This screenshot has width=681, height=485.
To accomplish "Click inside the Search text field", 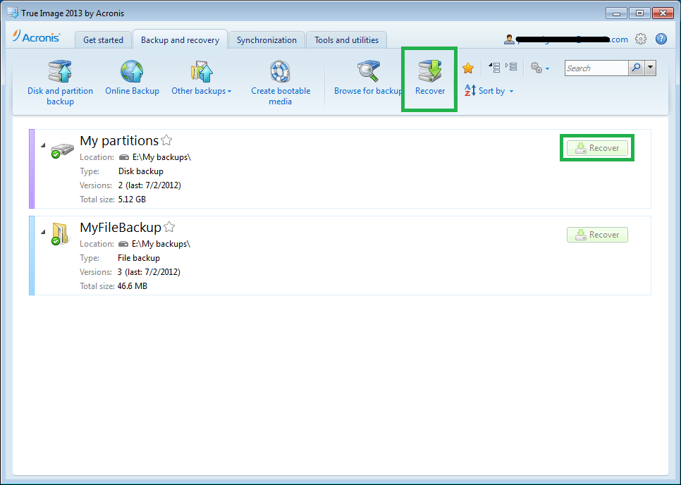I will click(x=595, y=68).
